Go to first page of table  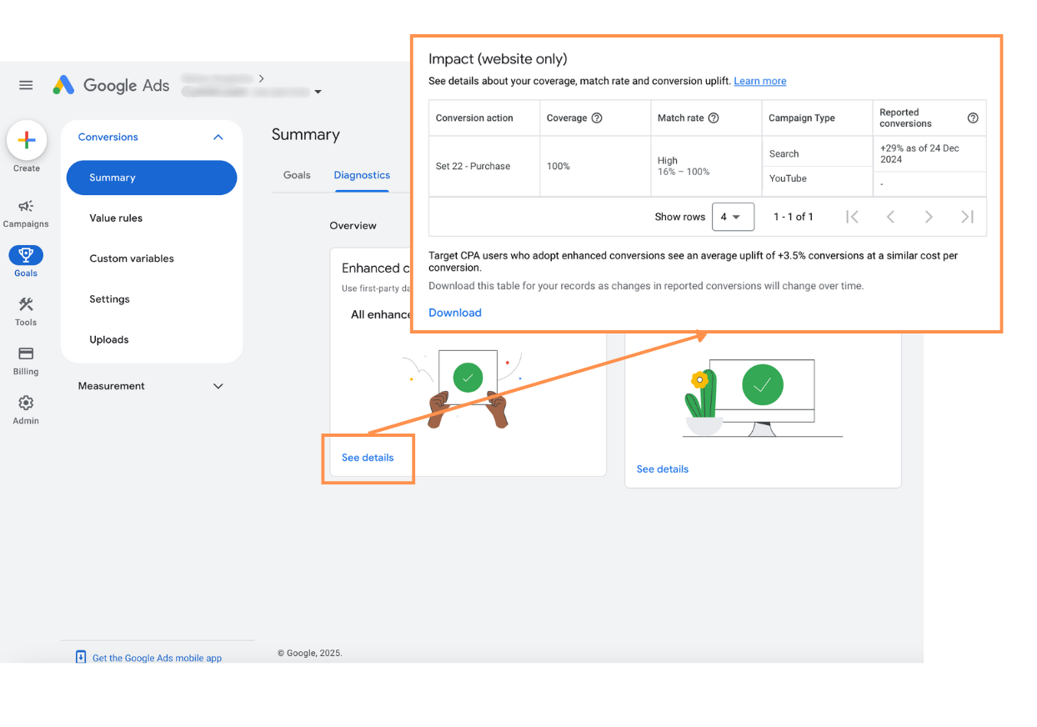point(852,217)
